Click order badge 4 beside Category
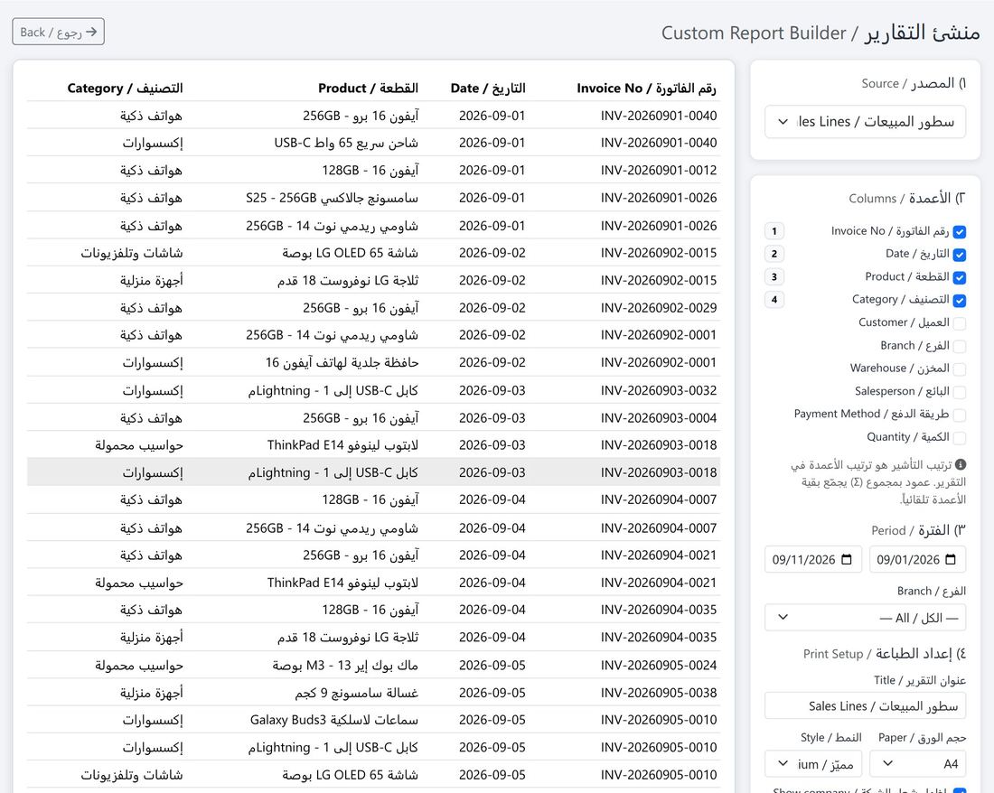 point(774,300)
